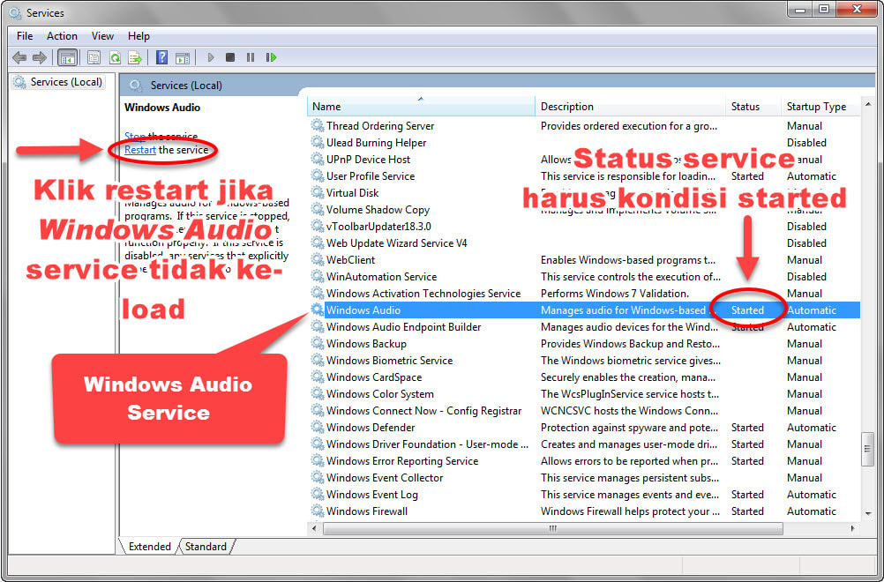Open Help using the blue question-mark icon

tap(161, 57)
